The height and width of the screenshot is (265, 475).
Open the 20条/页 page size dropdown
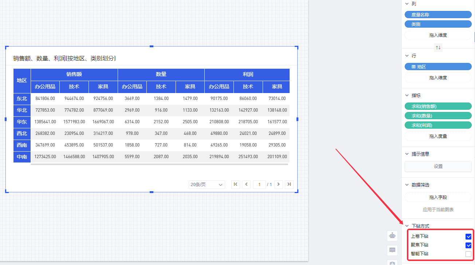point(207,185)
